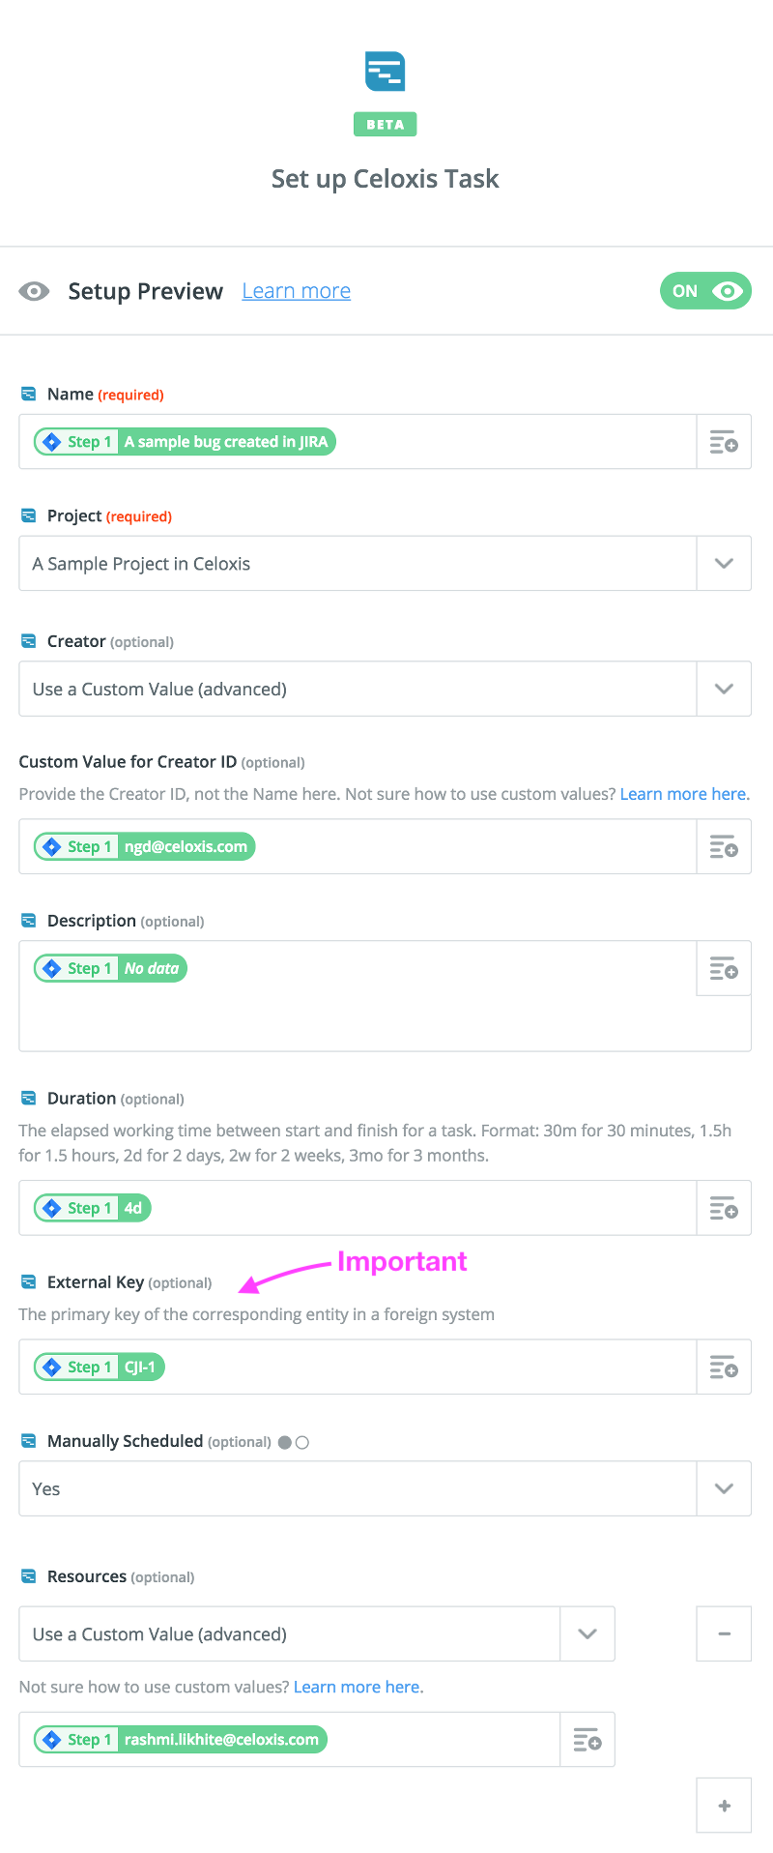
Task: Click the filled Manually Scheduled indicator dot
Action: click(285, 1442)
